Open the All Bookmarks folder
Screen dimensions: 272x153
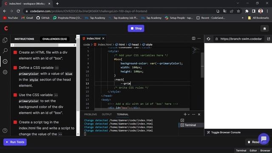(x=258, y=18)
